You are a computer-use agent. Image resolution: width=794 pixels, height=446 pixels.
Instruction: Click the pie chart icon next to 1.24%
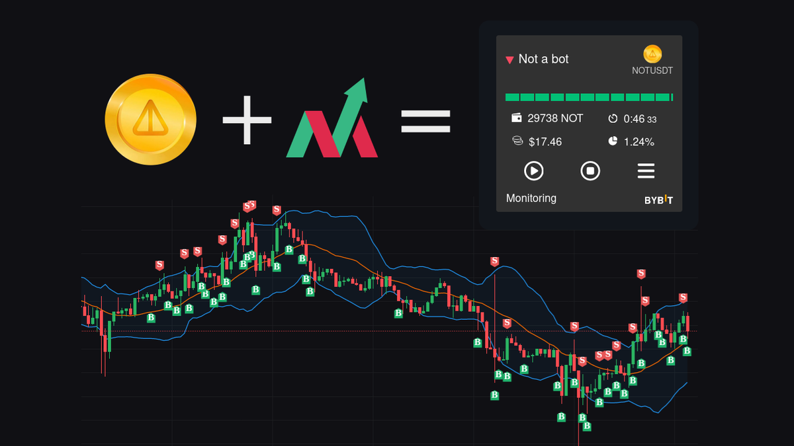(x=612, y=141)
